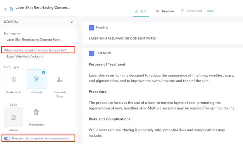Collapse the GENERAL section chevron
The height and width of the screenshot is (144, 243).
[71, 22]
